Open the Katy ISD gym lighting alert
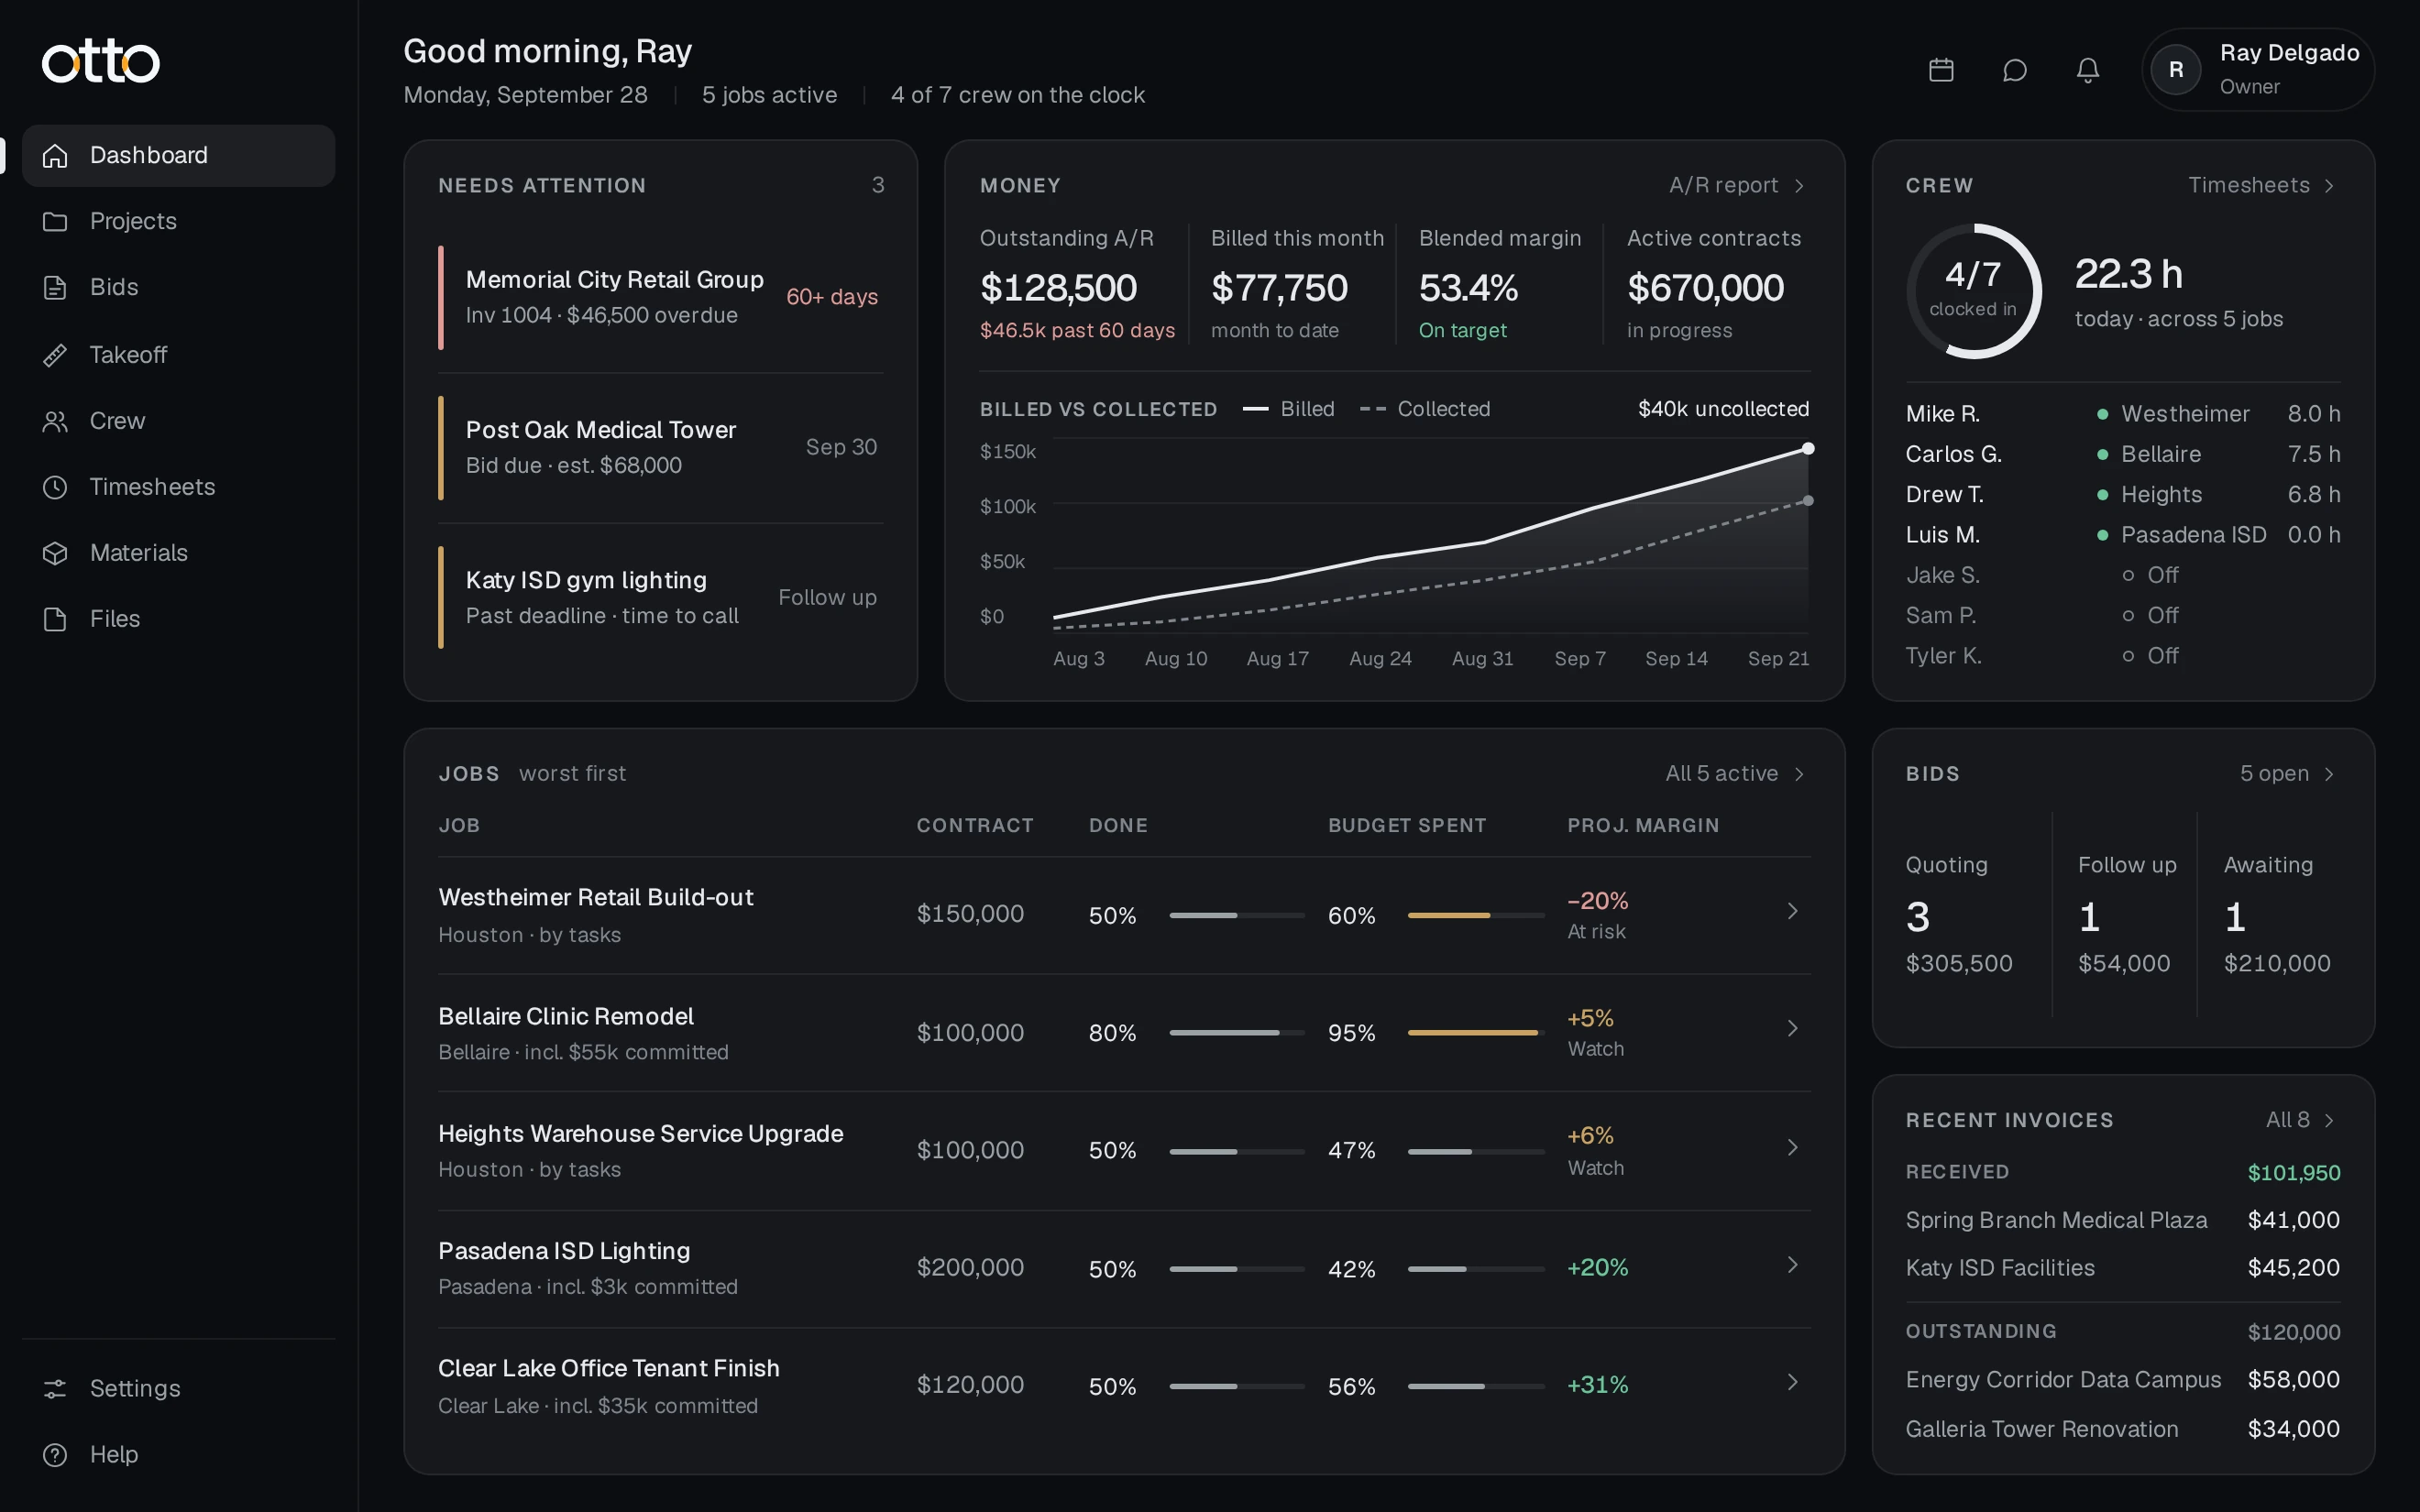Screen dimensions: 2420x1512 pos(660,598)
